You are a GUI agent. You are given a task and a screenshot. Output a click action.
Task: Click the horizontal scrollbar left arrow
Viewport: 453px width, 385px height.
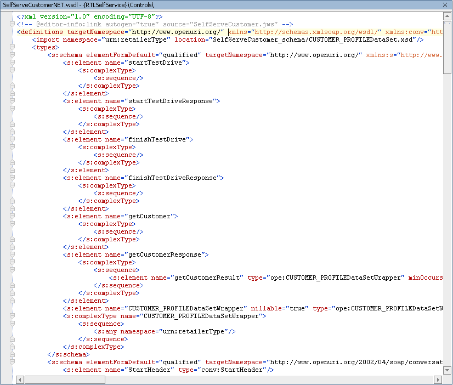coord(20,380)
